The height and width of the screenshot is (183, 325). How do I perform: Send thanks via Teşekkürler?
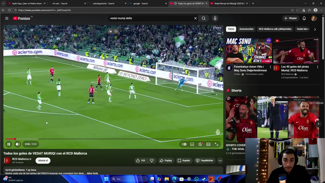204,160
